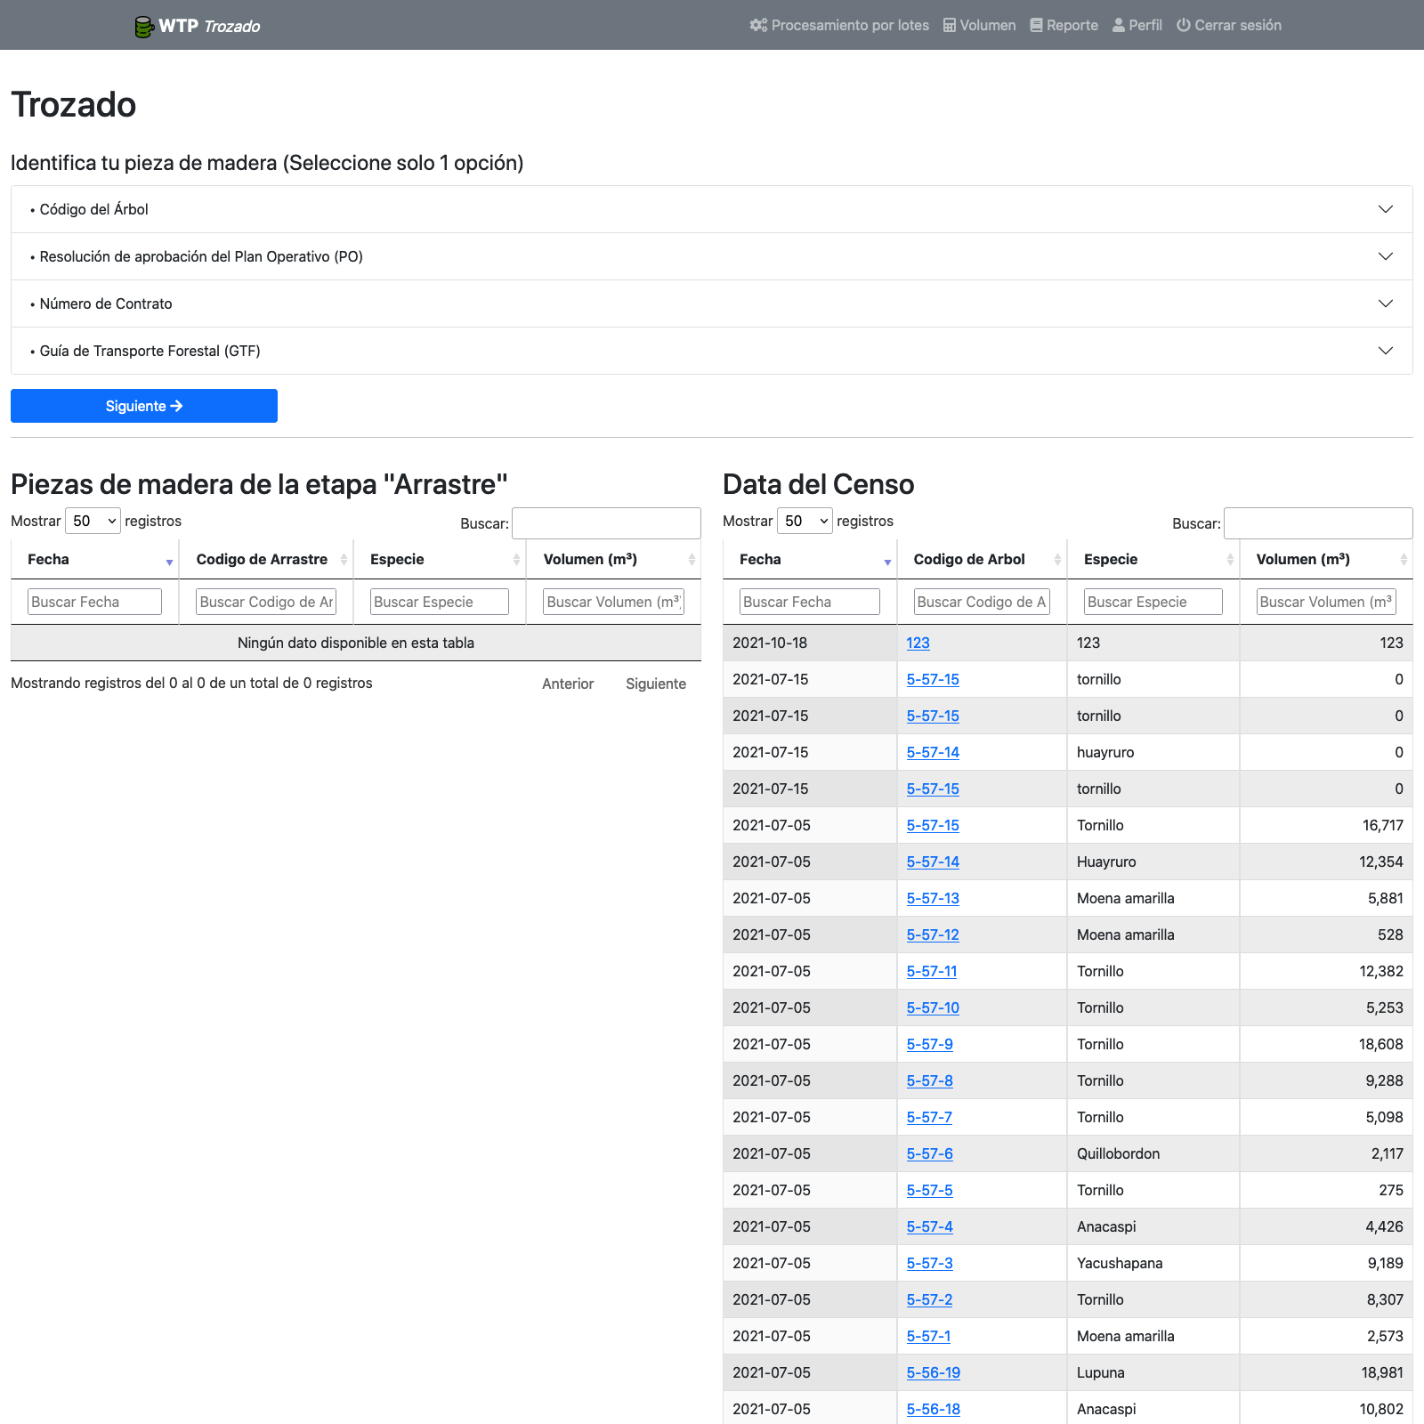Focus Buscar Codigo de Arrastre filter
1424x1424 pixels.
pyautogui.click(x=266, y=602)
